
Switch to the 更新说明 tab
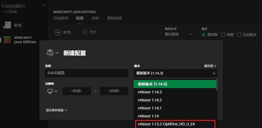[x=114, y=18]
